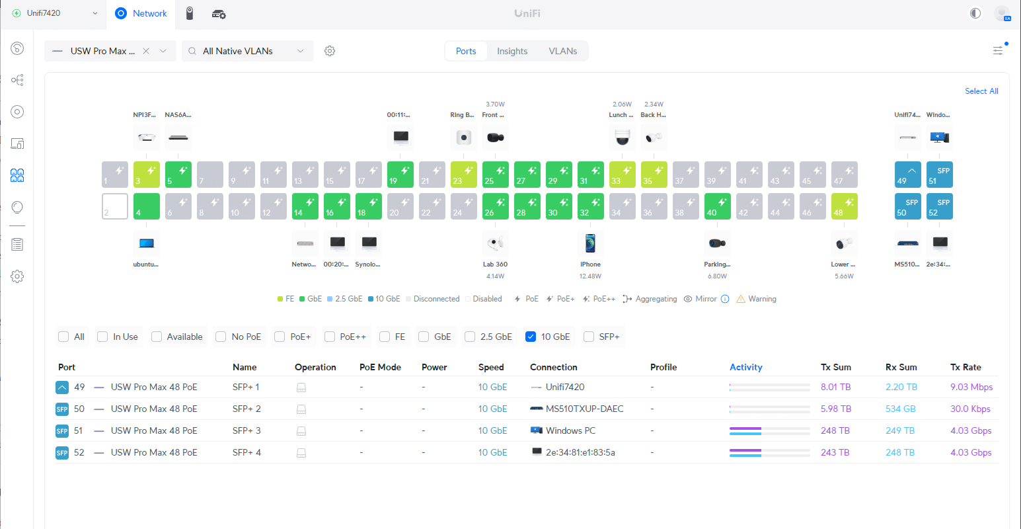Click the MS510... switch device icon

click(x=908, y=244)
